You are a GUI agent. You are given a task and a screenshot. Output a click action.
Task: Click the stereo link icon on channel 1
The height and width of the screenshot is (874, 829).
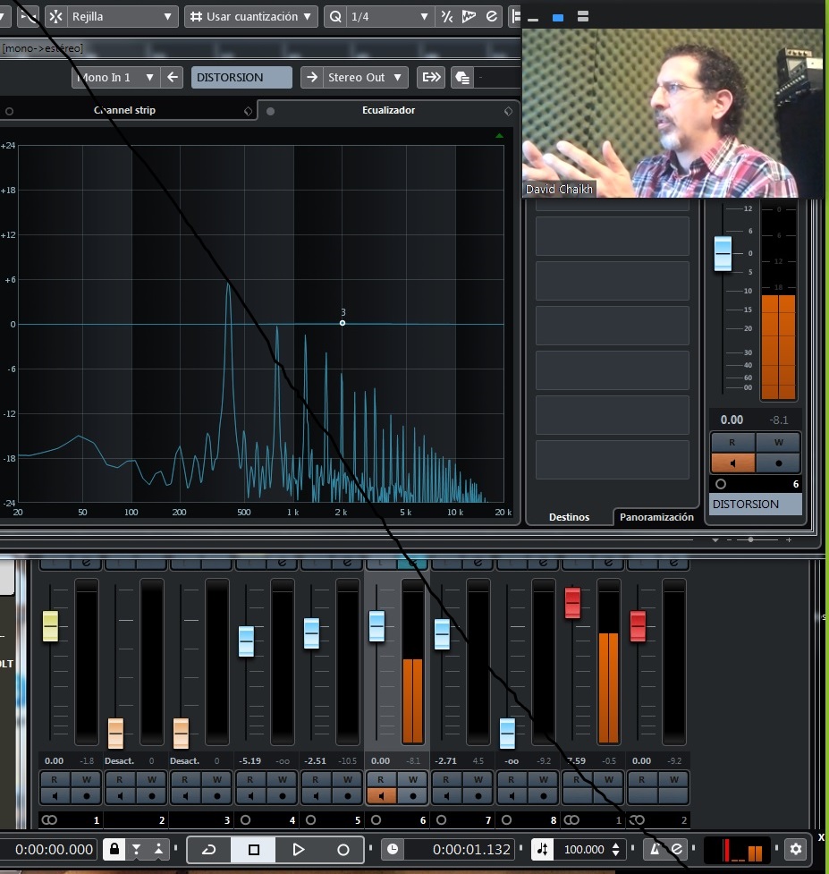[49, 820]
